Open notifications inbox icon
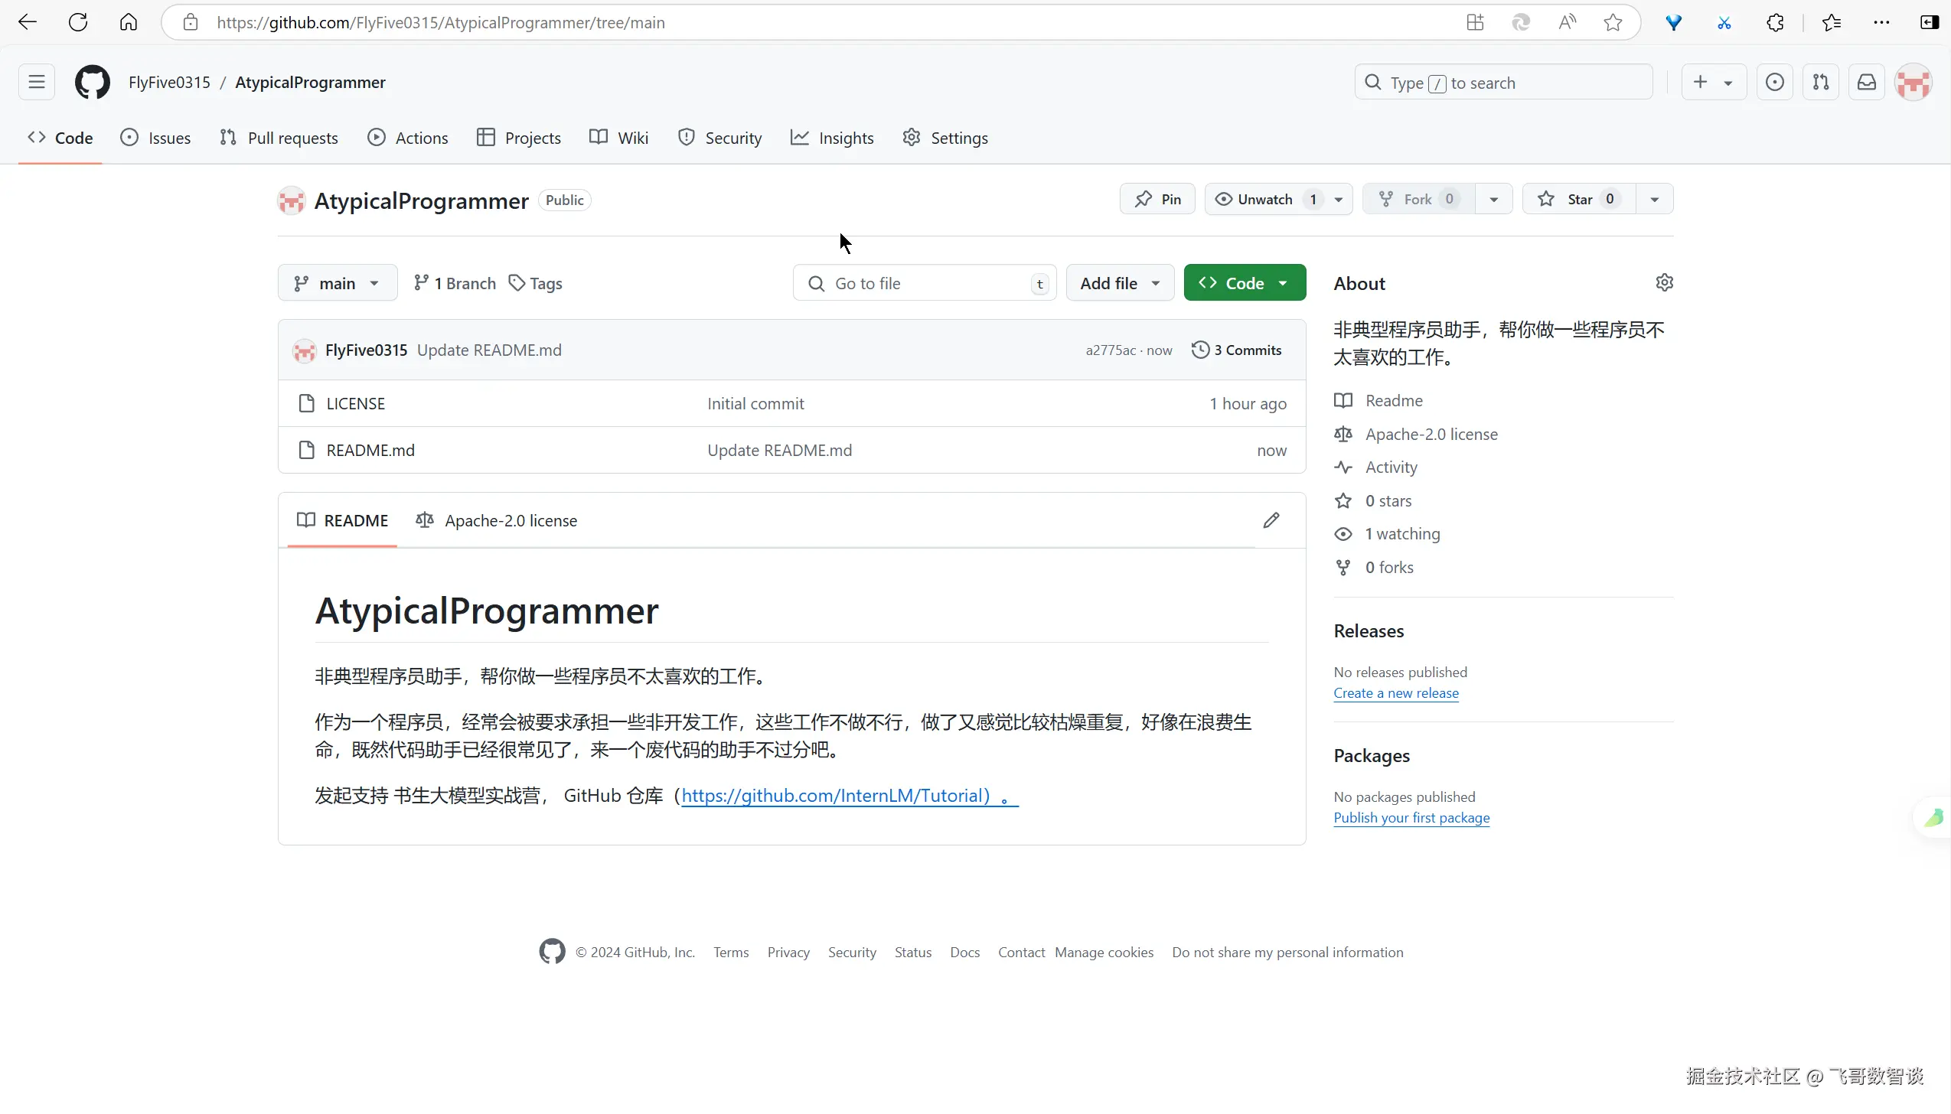The image size is (1951, 1114). pyautogui.click(x=1866, y=83)
